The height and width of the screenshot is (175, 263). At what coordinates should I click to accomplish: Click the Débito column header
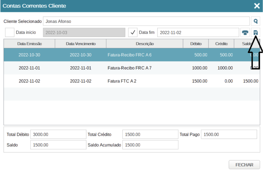pos(196,44)
